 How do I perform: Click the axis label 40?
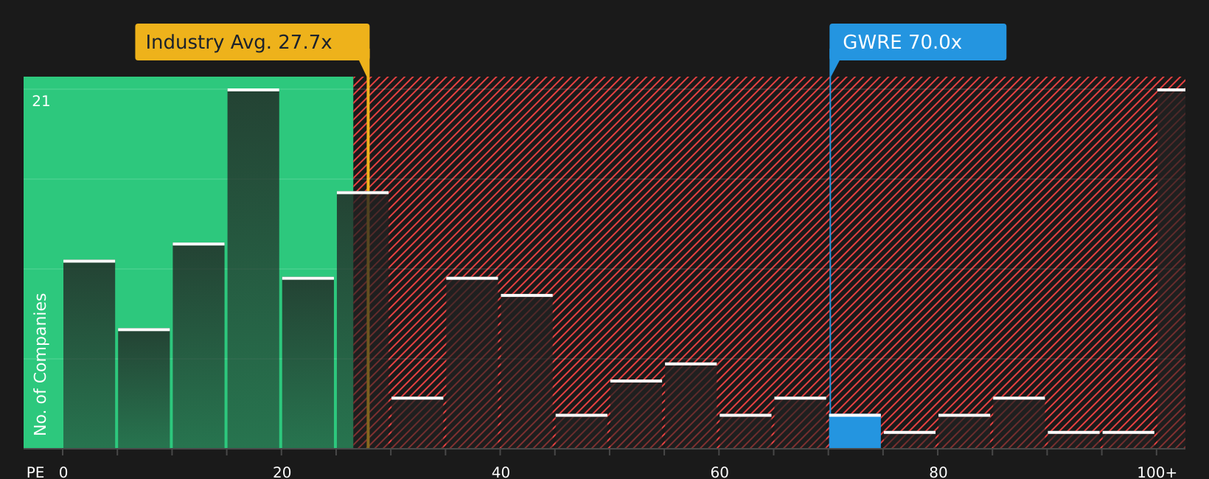501,472
